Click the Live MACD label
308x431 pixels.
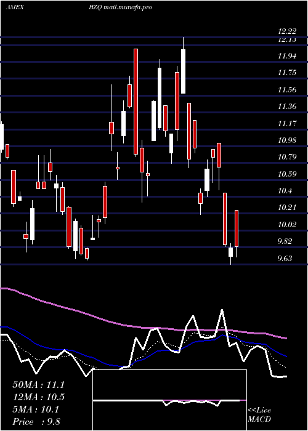(x=259, y=414)
